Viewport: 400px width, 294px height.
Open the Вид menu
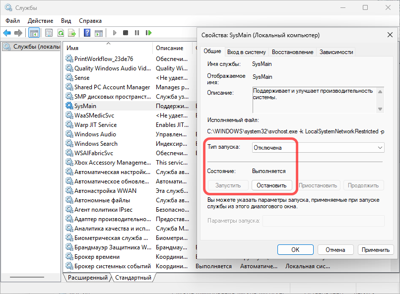(66, 21)
